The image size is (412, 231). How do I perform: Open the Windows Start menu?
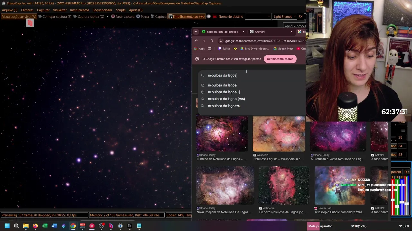(7, 226)
